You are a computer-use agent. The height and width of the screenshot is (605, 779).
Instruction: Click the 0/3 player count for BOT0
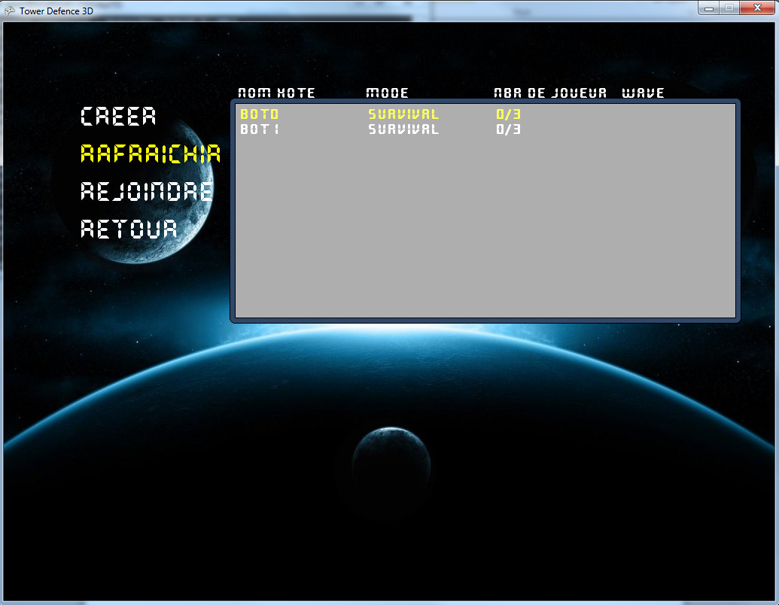[508, 114]
